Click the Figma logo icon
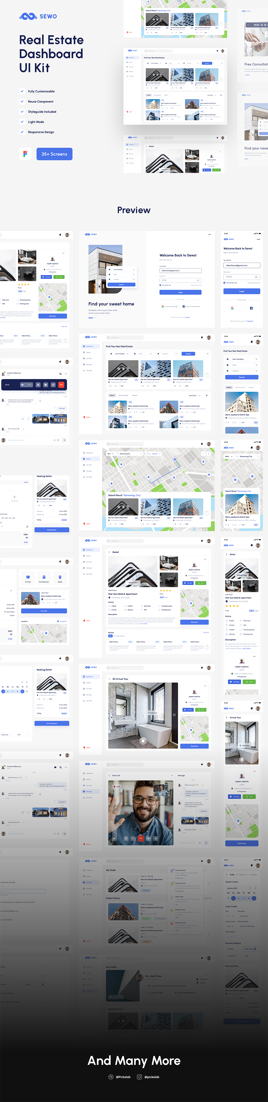The image size is (268, 1102). [25, 154]
